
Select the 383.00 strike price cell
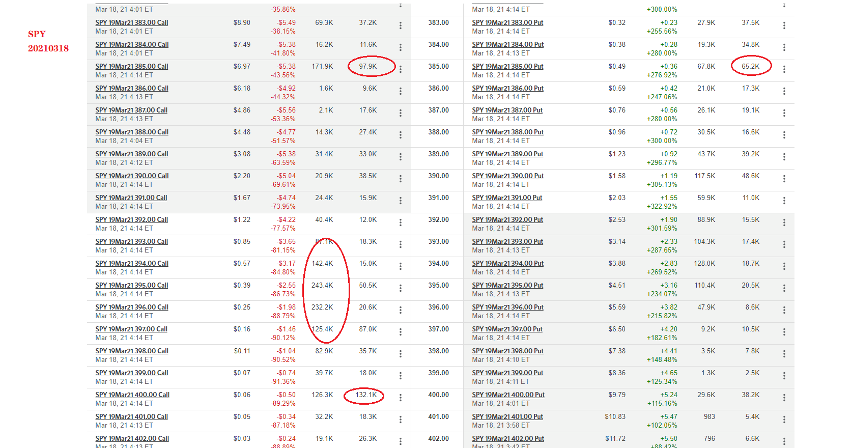coord(439,23)
